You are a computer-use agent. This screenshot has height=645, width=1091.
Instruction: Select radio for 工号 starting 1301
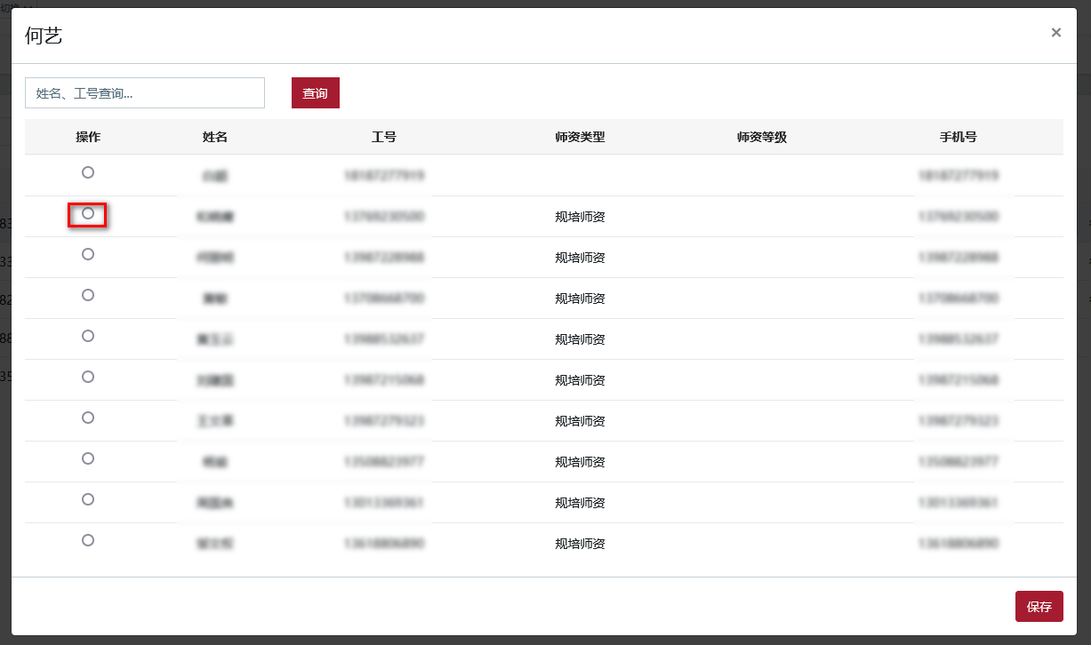(x=88, y=499)
